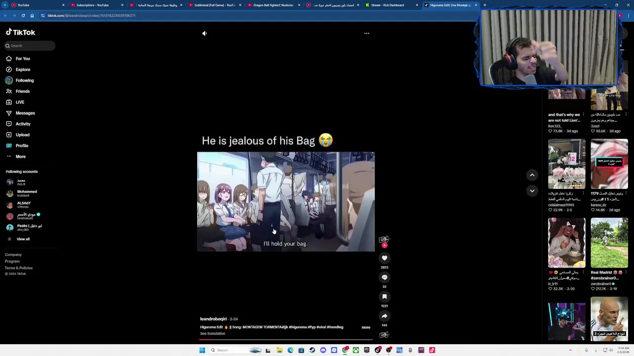Switch to the Dragon Ball FighterZ Nuzlocke tab
The height and width of the screenshot is (356, 634).
(x=273, y=5)
